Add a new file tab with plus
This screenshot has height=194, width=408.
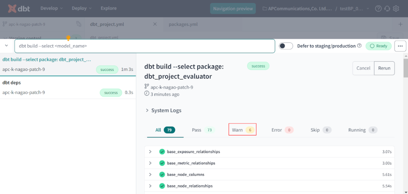point(400,24)
